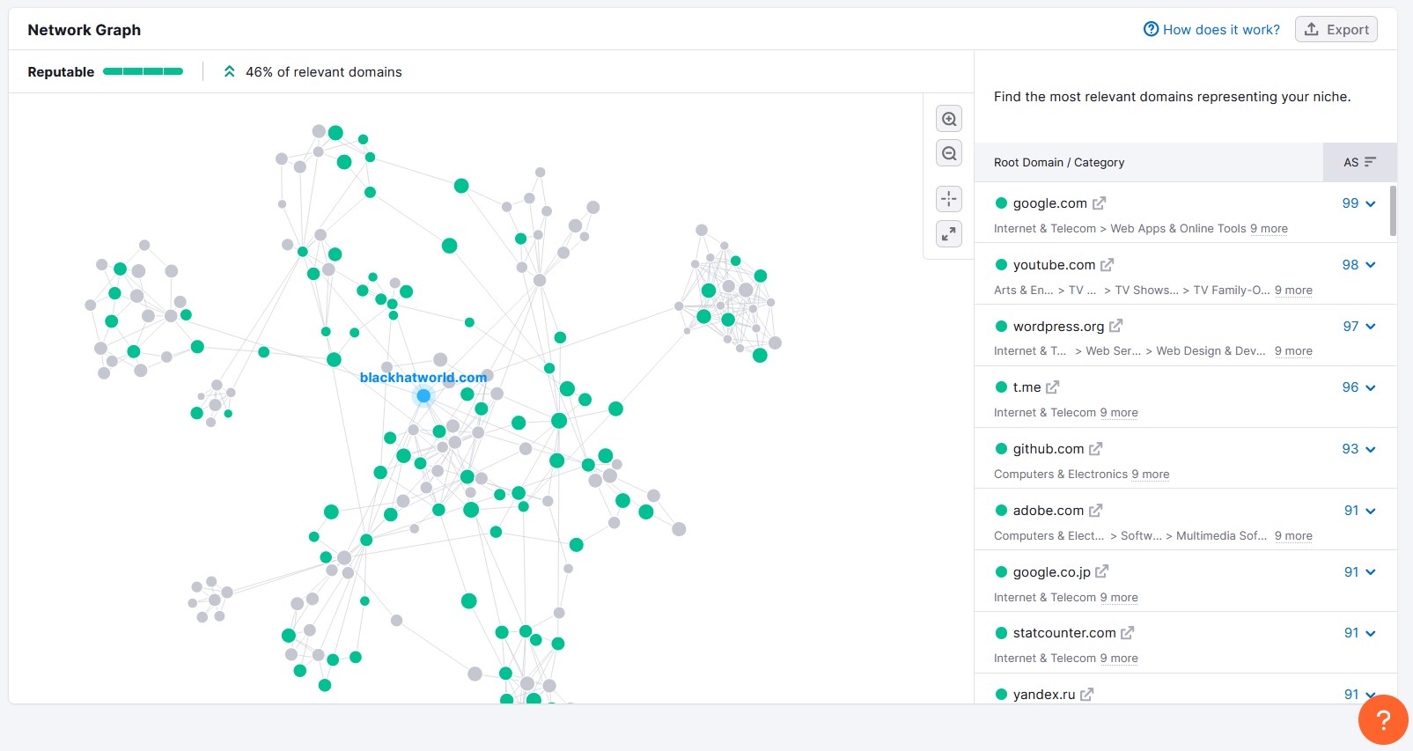Show 9 more categories for google.com

(1269, 229)
